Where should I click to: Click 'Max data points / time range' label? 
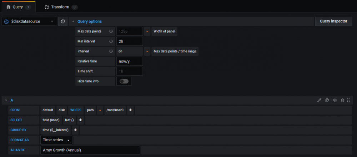[x=175, y=51]
